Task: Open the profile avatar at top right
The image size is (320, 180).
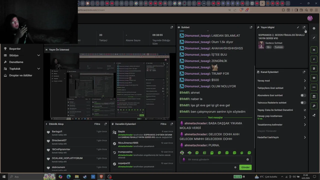Action: 310,18
